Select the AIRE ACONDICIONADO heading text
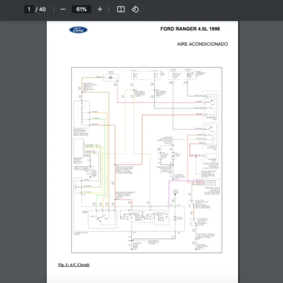283x283 pixels. [x=202, y=44]
